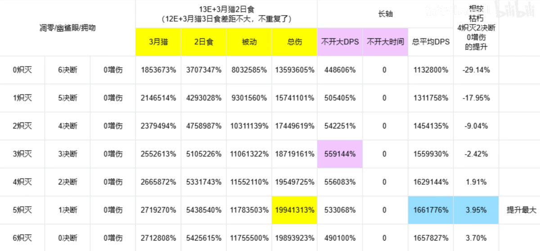Select the pink 不开大DPS header cell
The width and height of the screenshot is (540, 251).
tap(340, 42)
